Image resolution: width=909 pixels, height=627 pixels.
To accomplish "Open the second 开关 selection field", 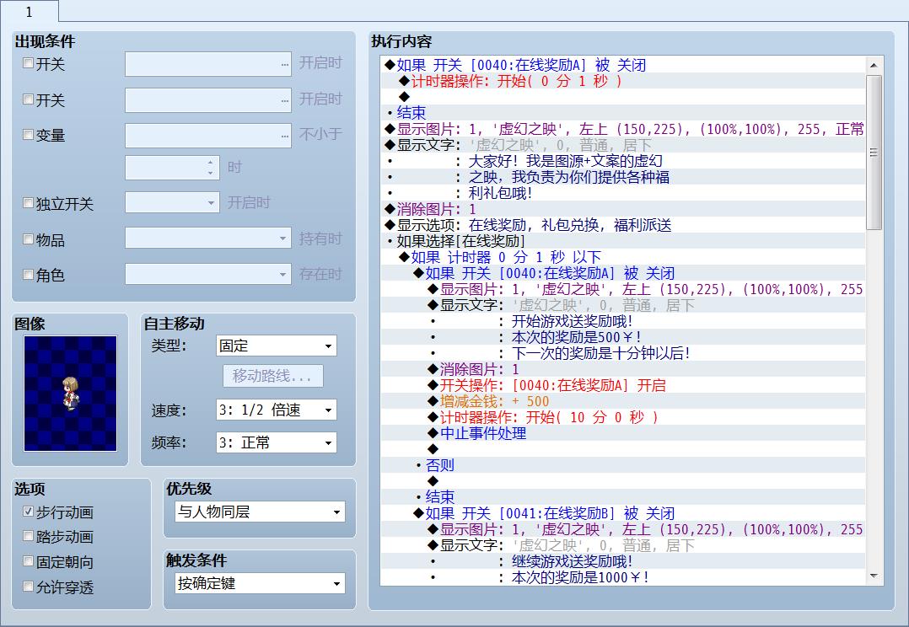I will coord(208,99).
